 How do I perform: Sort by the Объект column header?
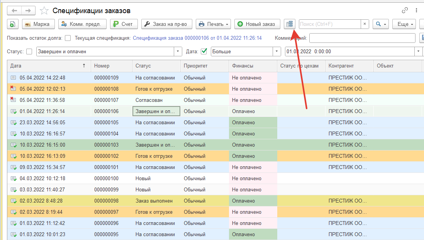tap(397, 66)
